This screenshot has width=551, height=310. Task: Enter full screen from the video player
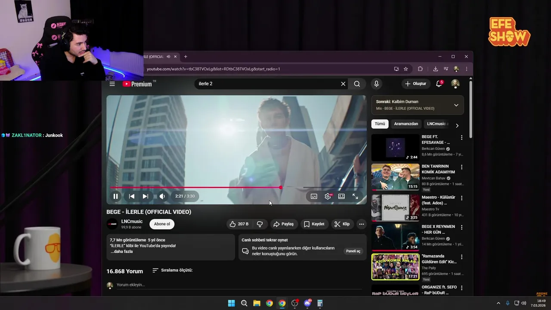(355, 196)
